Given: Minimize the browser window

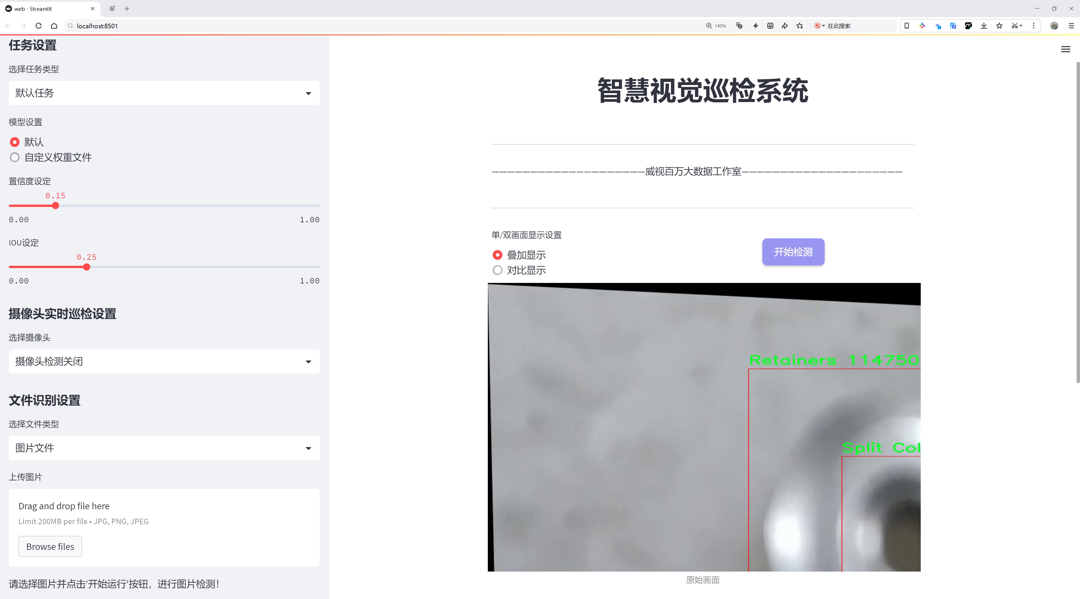Looking at the screenshot, I should click(x=1037, y=8).
